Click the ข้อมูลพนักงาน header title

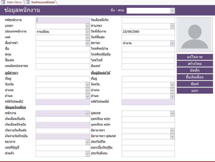pyautogui.click(x=22, y=10)
